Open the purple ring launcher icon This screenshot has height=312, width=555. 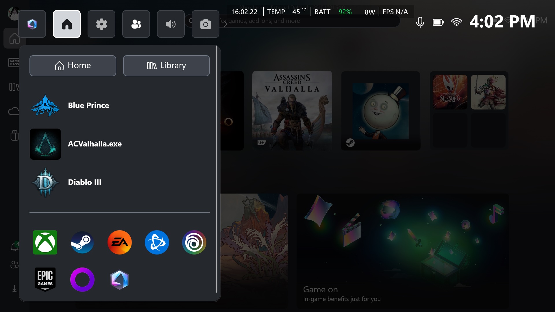82,279
